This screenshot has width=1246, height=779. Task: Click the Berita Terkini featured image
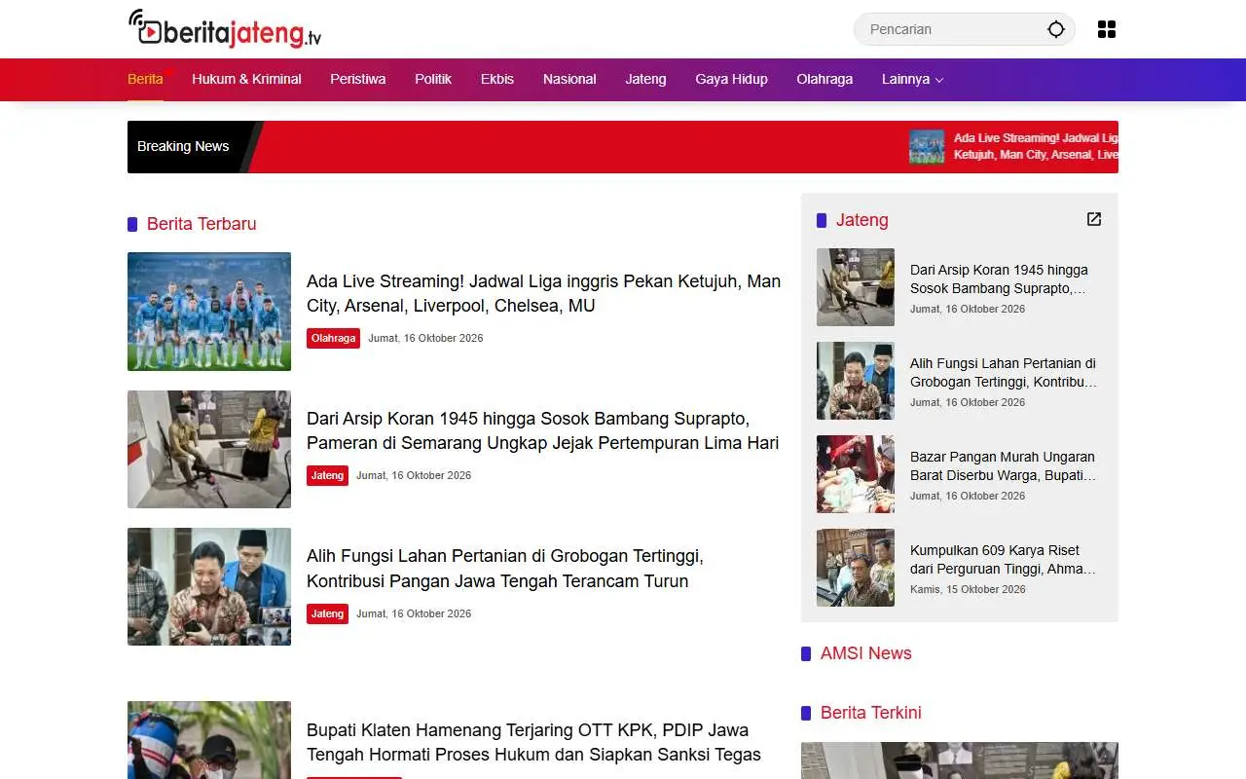pos(960,760)
